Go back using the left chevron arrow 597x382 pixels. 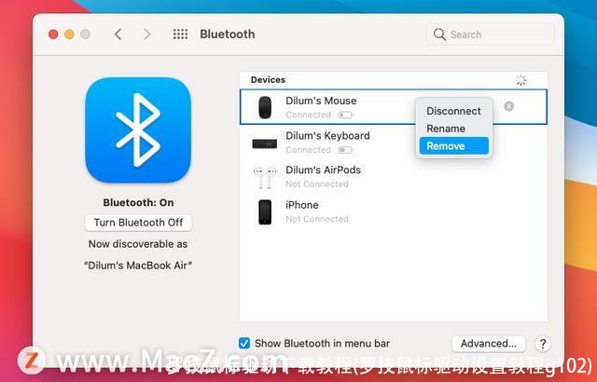(x=118, y=34)
